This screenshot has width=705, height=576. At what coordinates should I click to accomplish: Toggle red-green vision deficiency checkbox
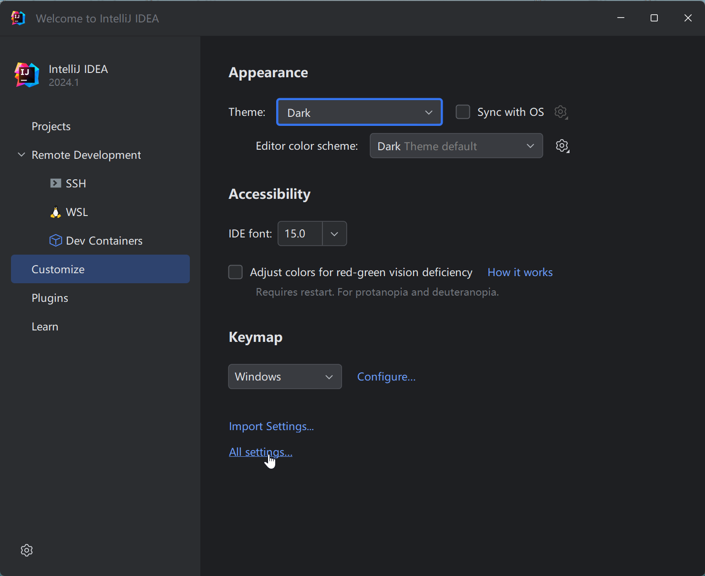point(236,272)
